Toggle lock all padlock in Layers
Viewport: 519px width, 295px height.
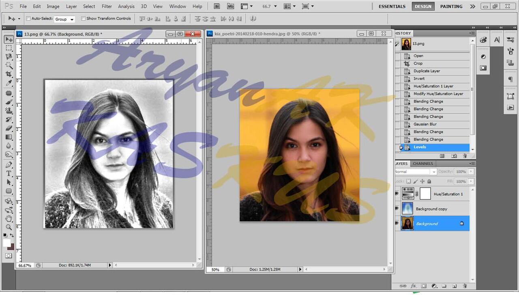click(429, 181)
